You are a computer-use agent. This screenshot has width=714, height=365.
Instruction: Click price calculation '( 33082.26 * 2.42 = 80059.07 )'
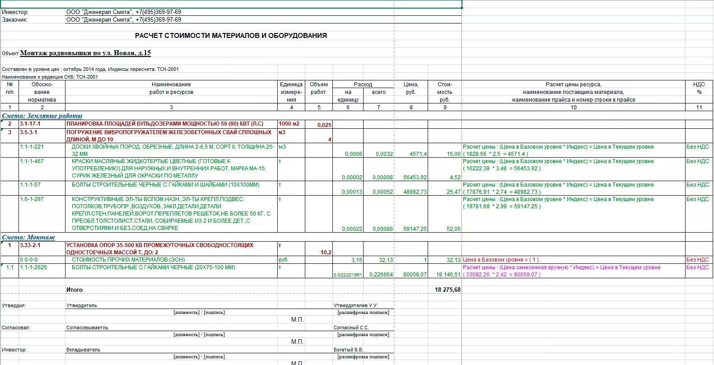(x=501, y=275)
